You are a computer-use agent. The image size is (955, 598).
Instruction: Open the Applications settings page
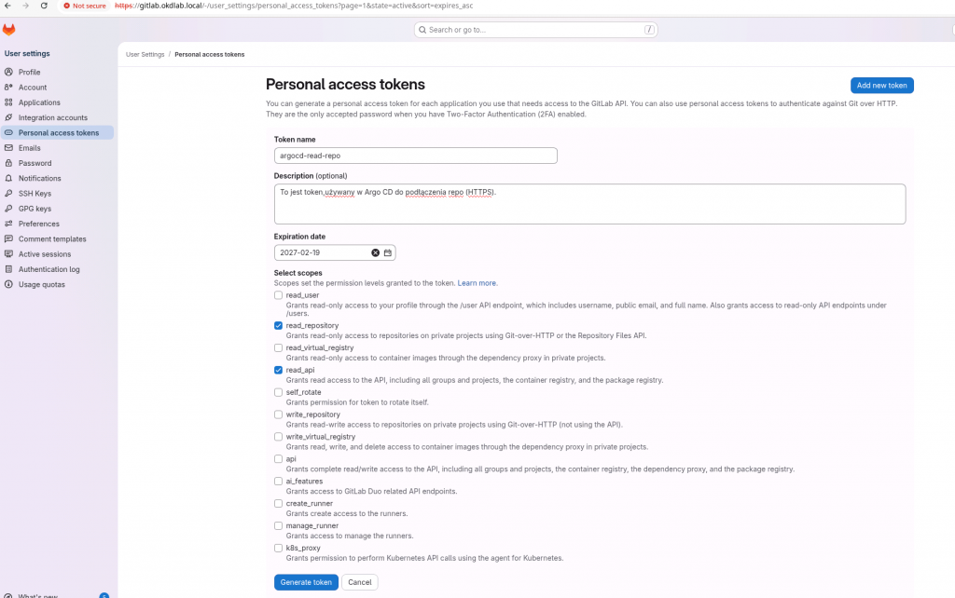click(39, 102)
